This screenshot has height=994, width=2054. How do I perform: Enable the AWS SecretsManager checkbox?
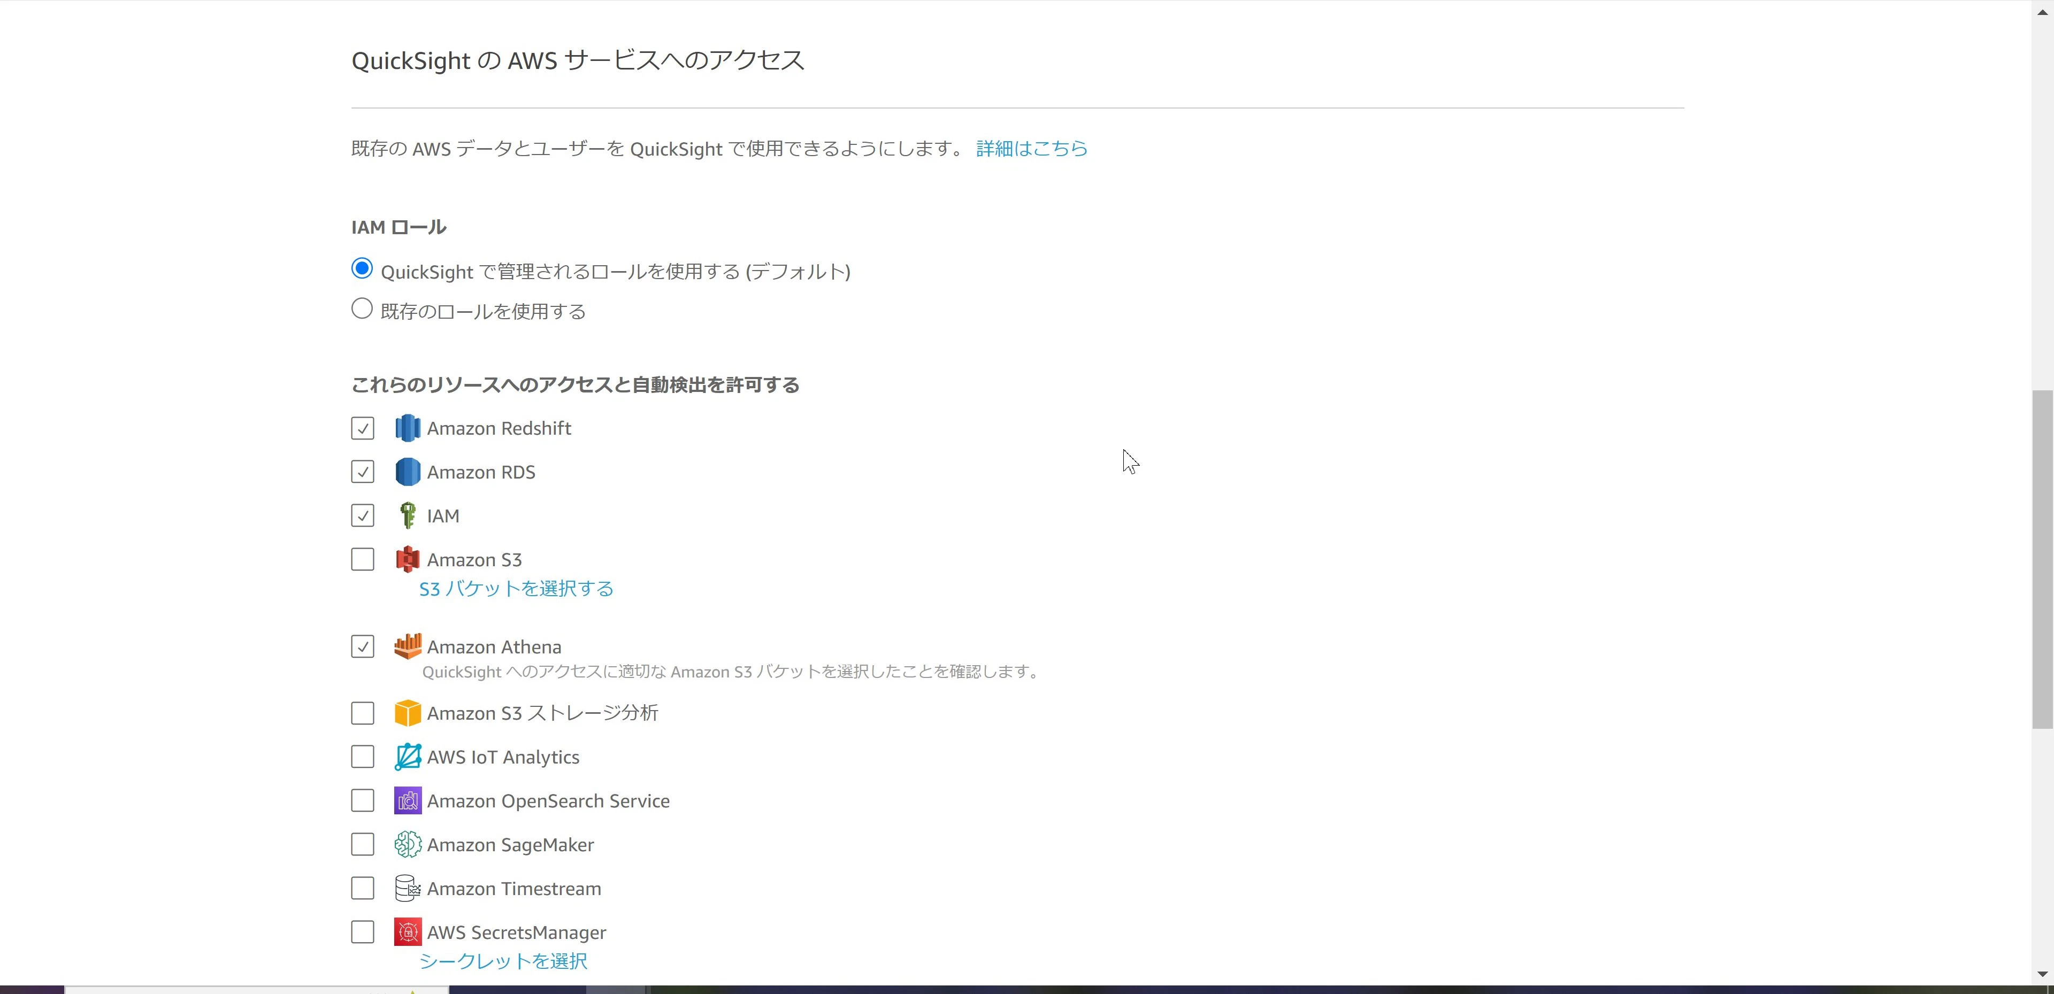click(x=363, y=932)
